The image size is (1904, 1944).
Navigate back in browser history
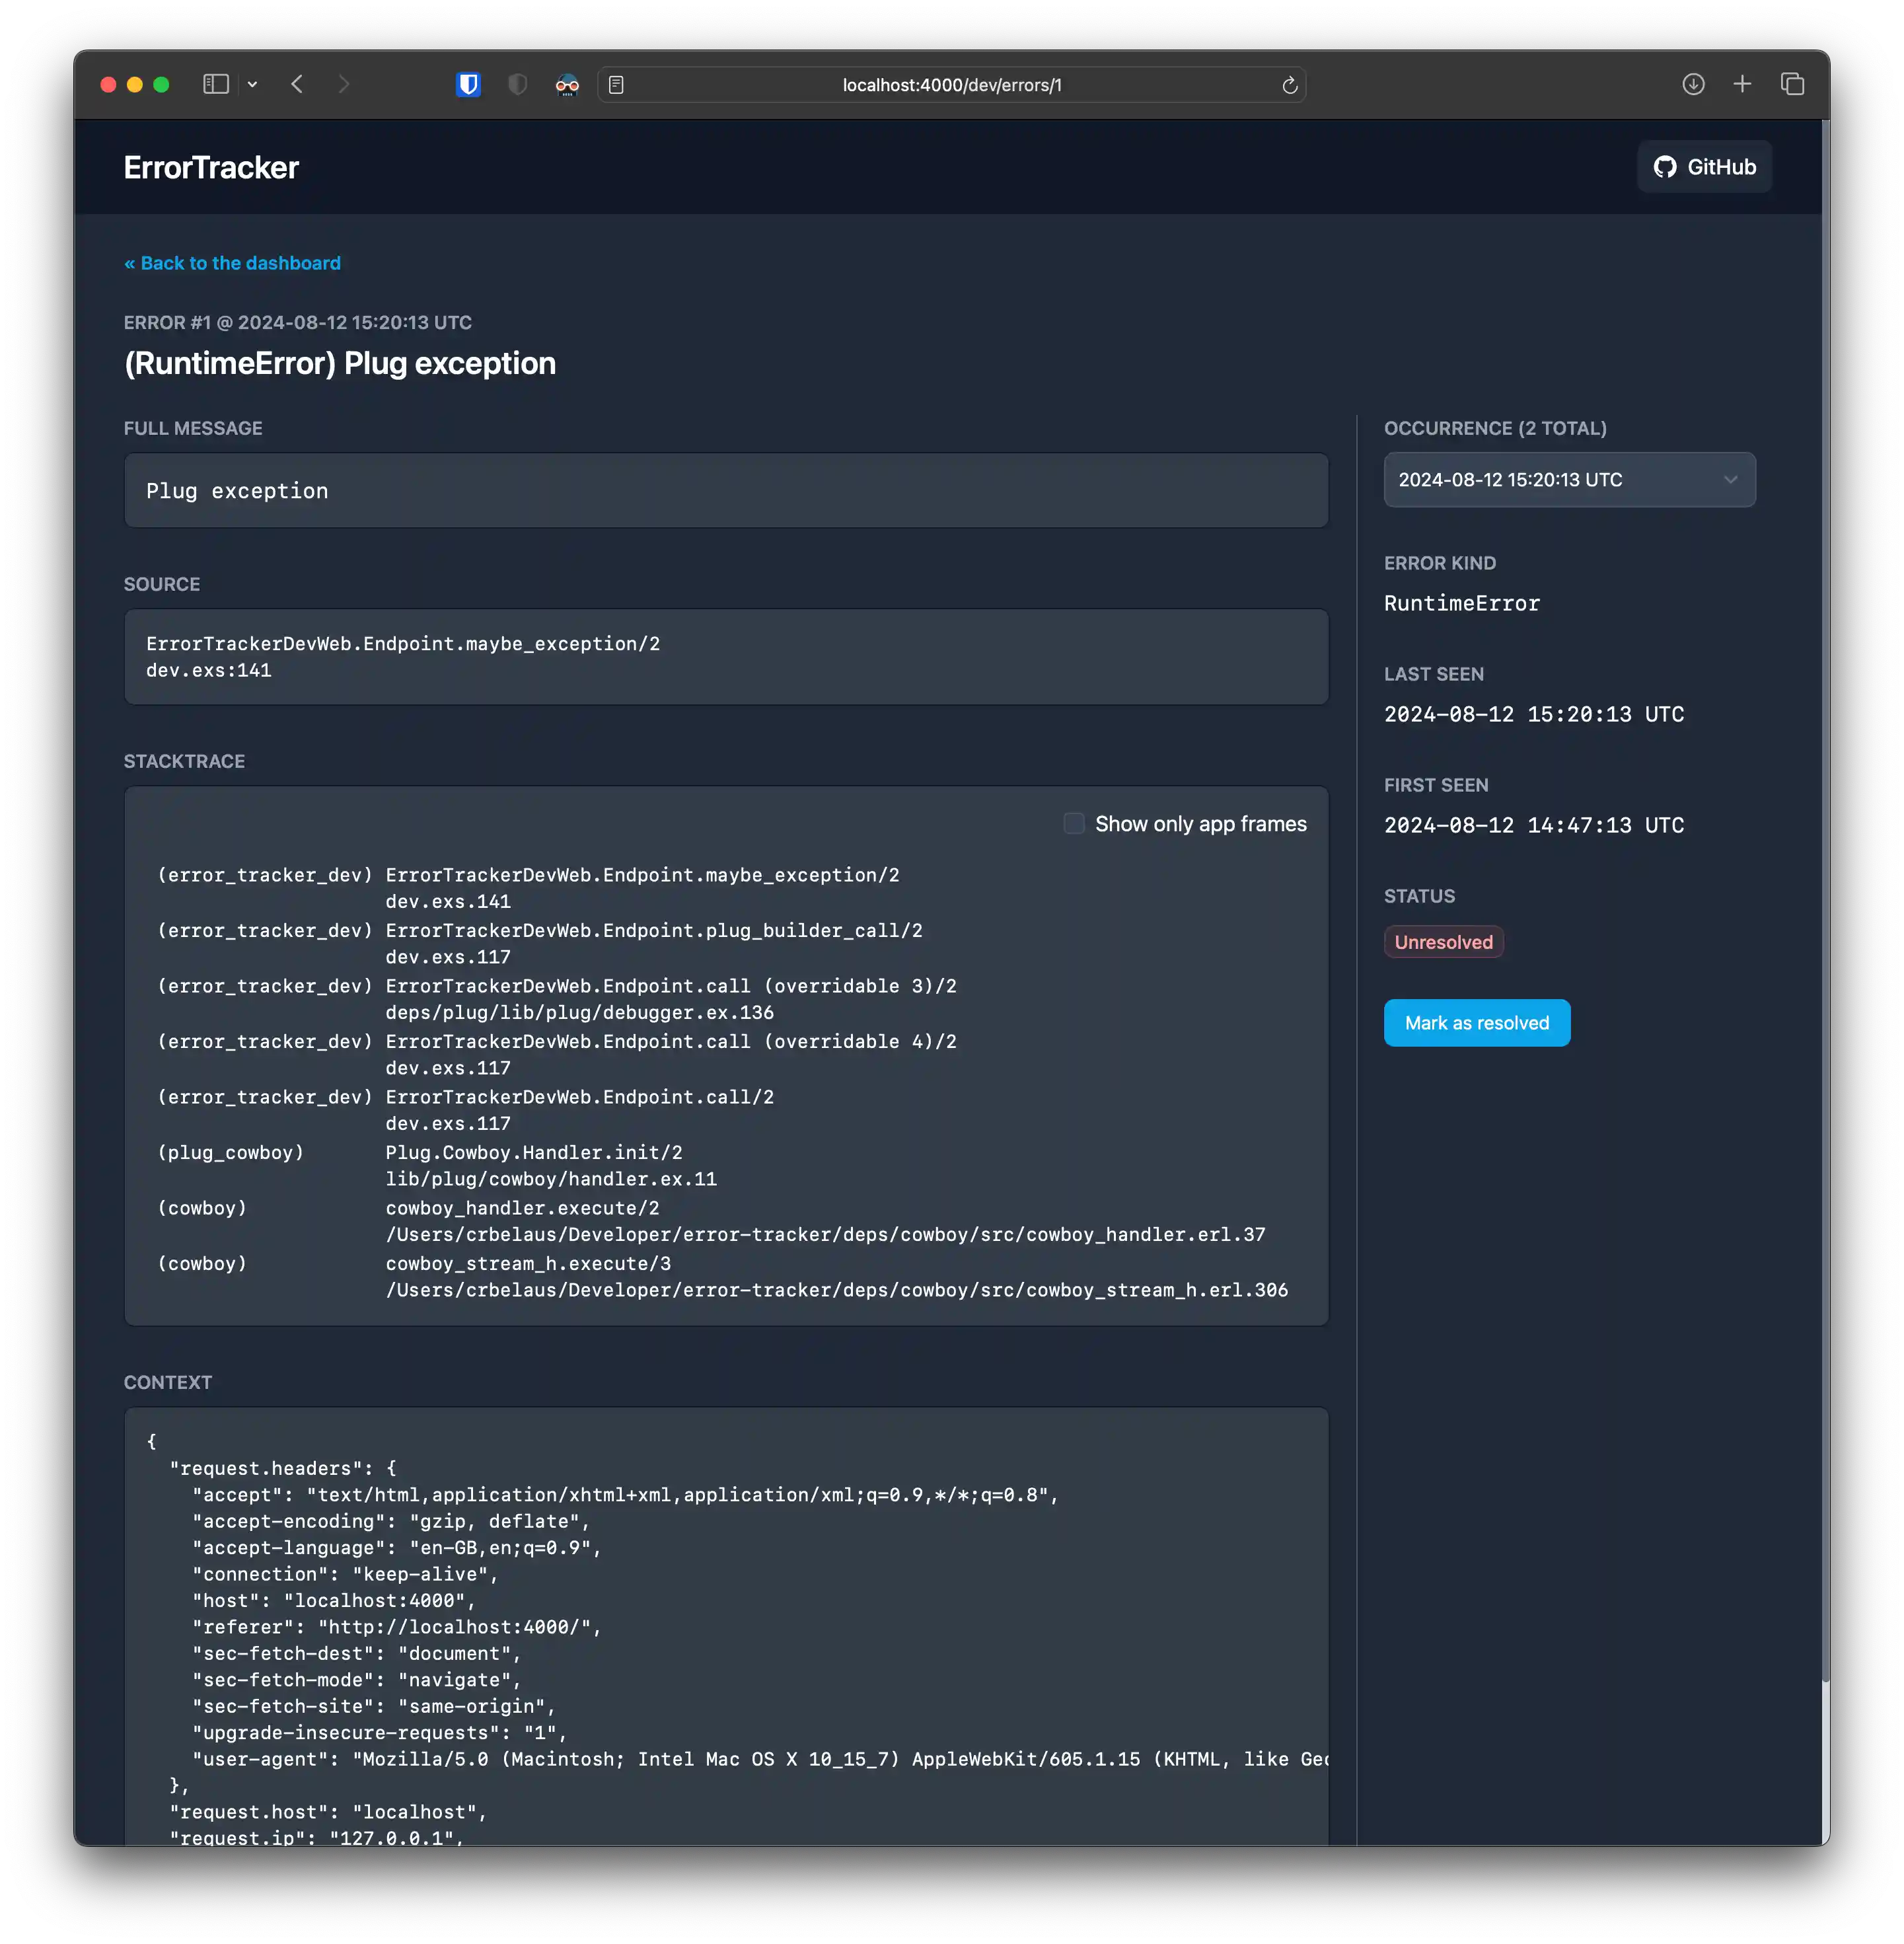pos(297,84)
